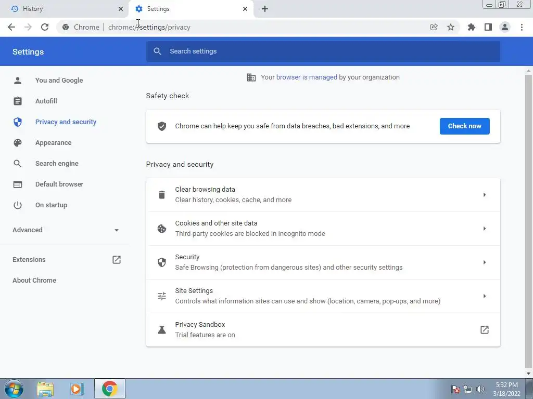Image resolution: width=533 pixels, height=399 pixels.
Task: Open a new tab with plus button
Action: (x=265, y=9)
